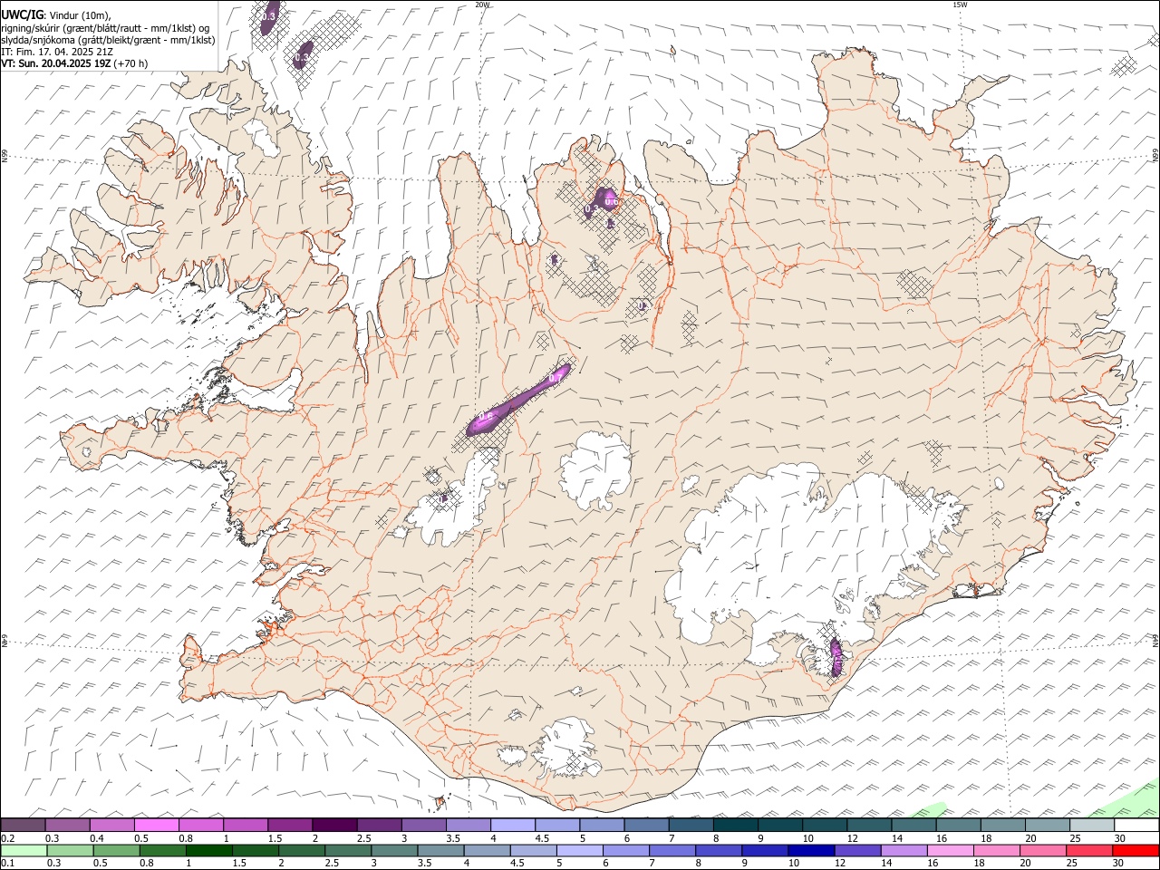Select the 8 dark teal snow legend swatch
The image size is (1160, 870).
point(736,825)
